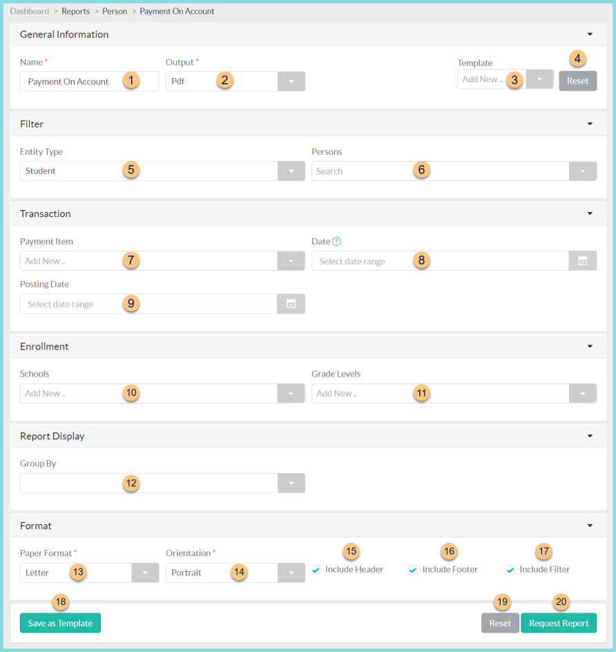Open the Orientation dropdown
Image resolution: width=616 pixels, height=652 pixels.
[290, 572]
